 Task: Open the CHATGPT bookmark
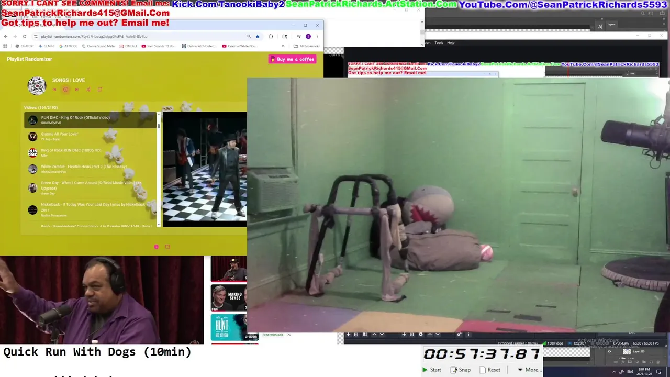25,46
